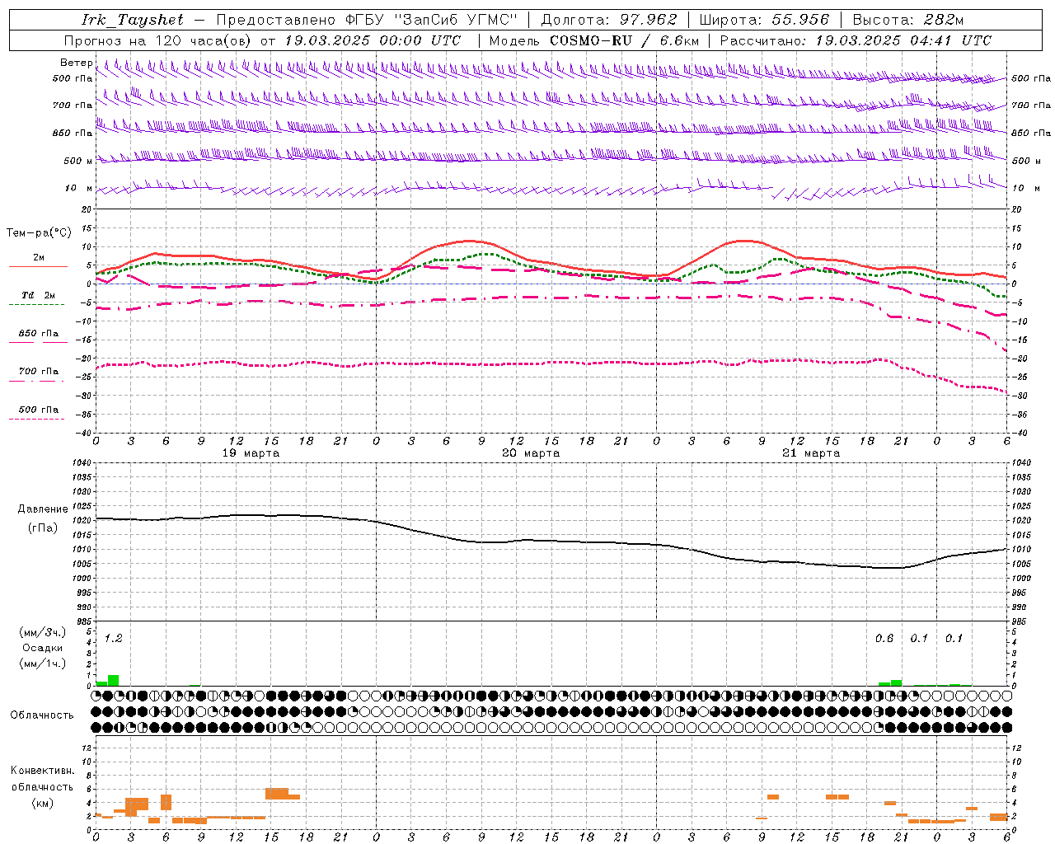Click the dotted pink 500 гПа legend line
This screenshot has width=1055, height=844.
pos(37,420)
